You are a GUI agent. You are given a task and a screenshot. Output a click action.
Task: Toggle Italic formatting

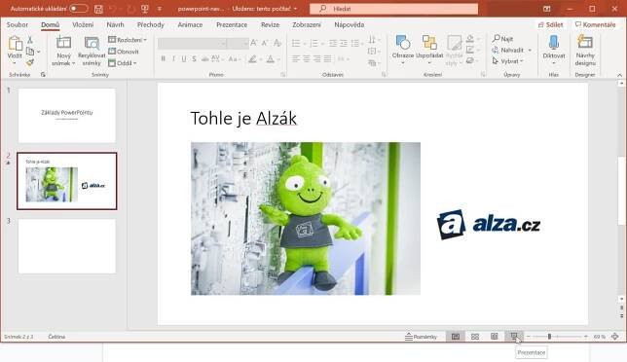(x=173, y=59)
